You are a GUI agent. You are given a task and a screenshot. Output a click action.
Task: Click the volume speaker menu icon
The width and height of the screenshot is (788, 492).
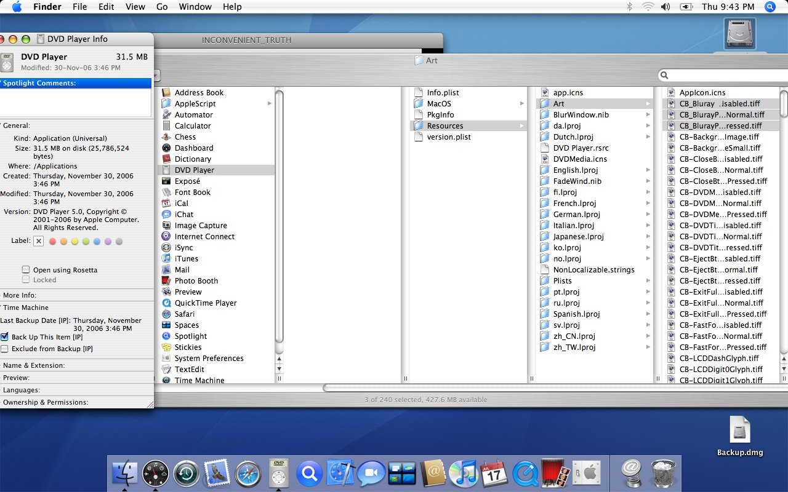[665, 7]
